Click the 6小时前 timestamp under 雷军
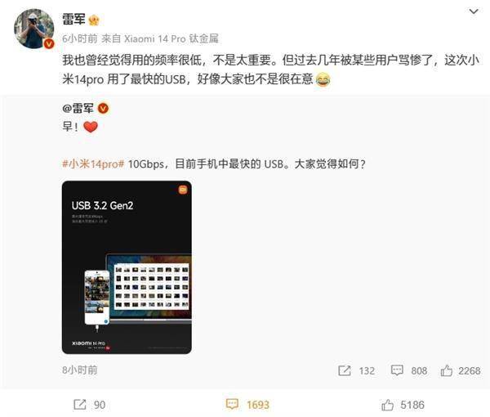 pyautogui.click(x=80, y=38)
